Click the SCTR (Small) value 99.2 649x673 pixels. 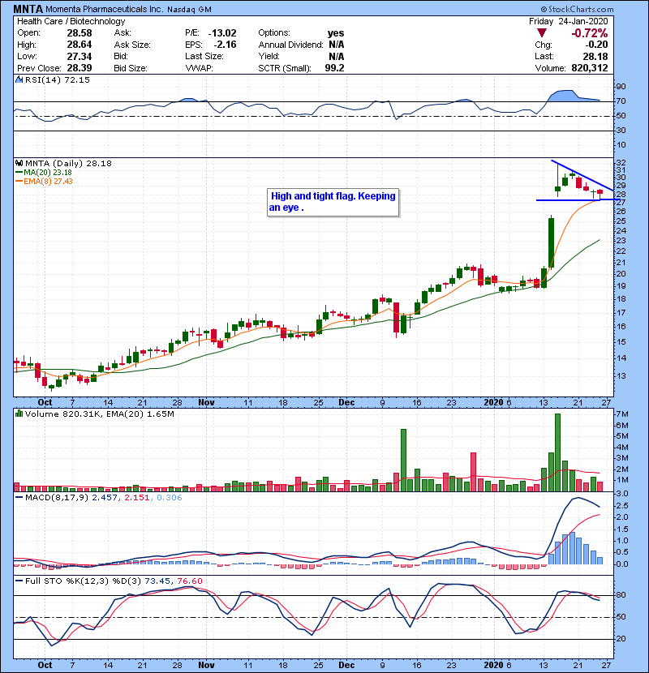pos(334,68)
